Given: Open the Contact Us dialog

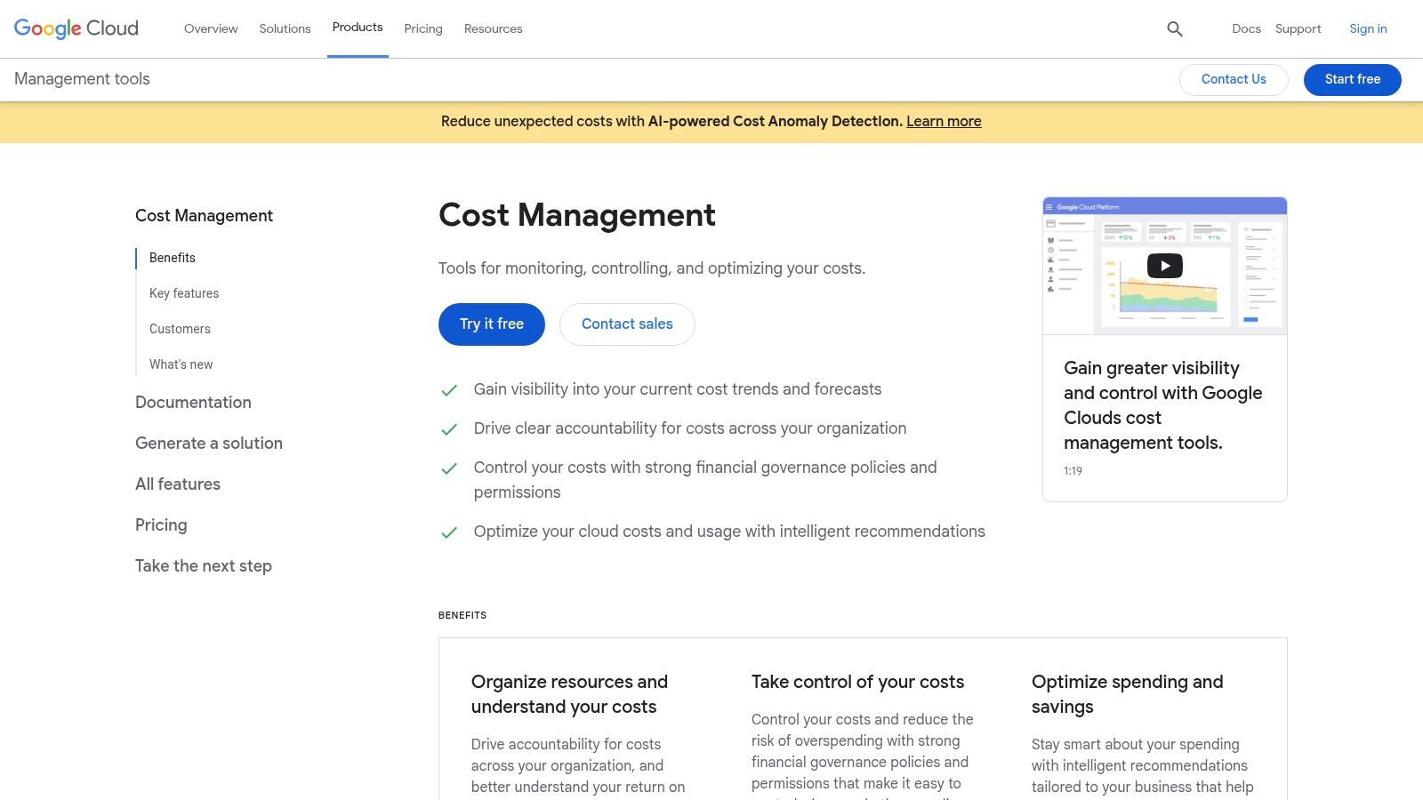Looking at the screenshot, I should coord(1234,79).
